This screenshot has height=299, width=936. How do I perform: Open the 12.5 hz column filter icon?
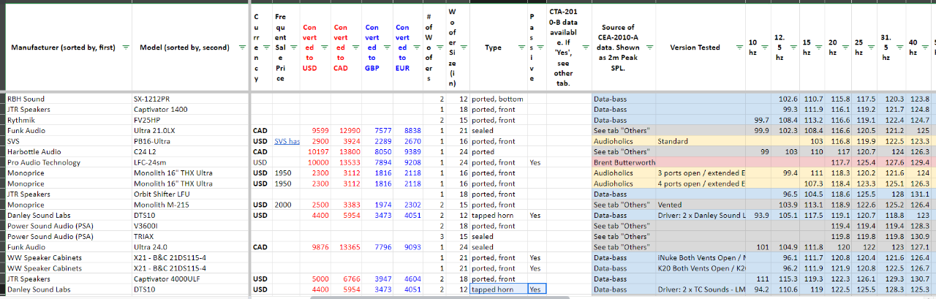(x=792, y=48)
